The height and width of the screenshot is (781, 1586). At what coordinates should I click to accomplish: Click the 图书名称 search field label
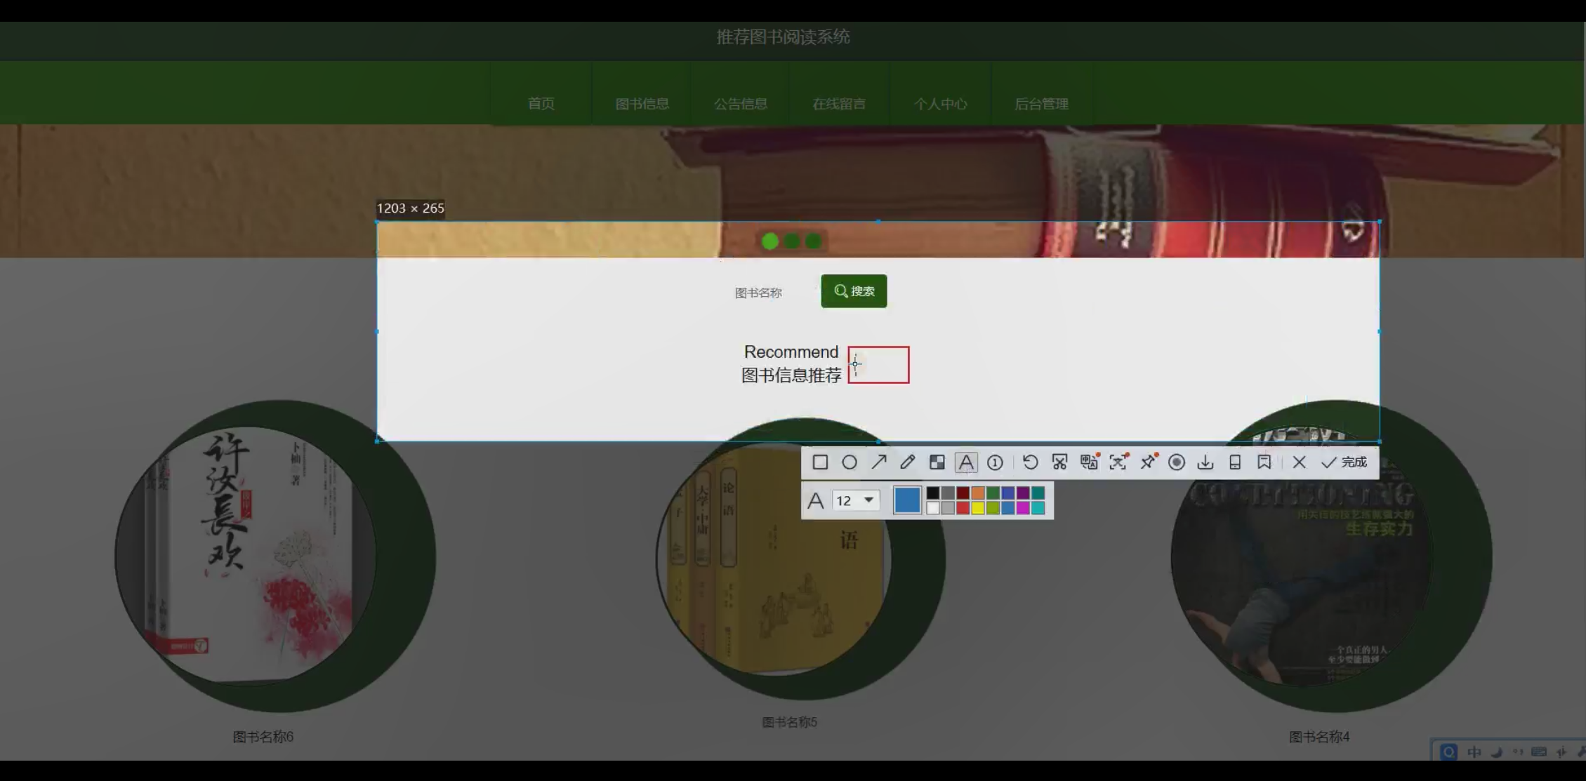tap(758, 293)
